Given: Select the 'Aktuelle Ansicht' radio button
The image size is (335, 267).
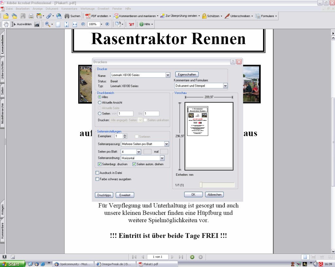Looking at the screenshot, I should click(x=100, y=102).
